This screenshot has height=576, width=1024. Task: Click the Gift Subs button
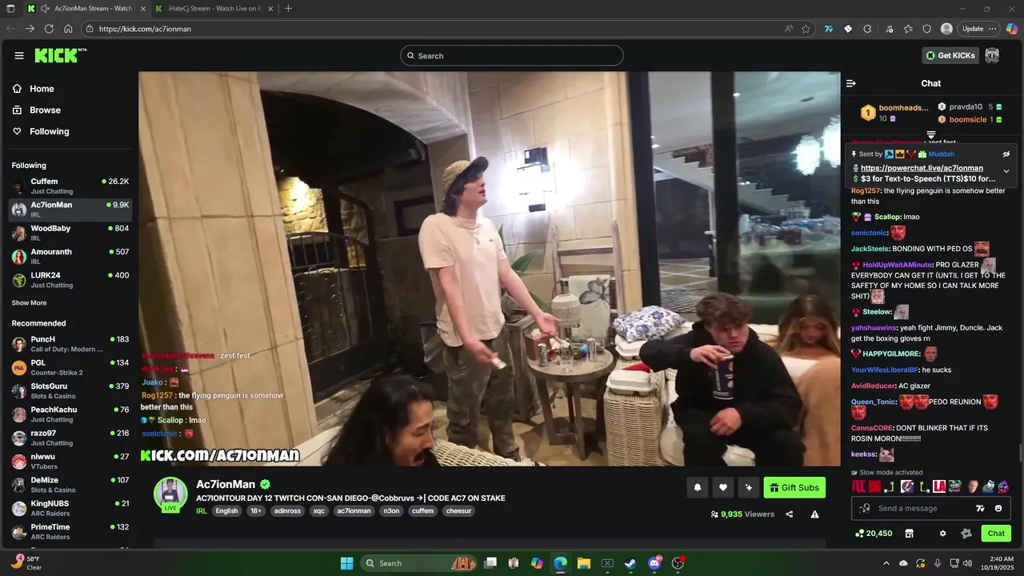[794, 487]
